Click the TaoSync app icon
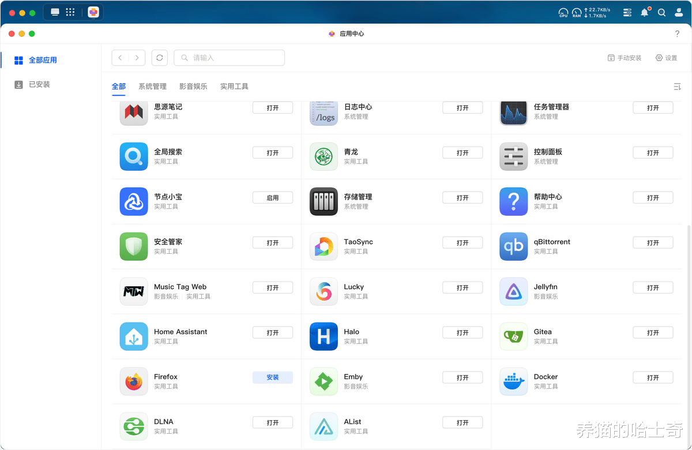The image size is (692, 450). pyautogui.click(x=324, y=247)
